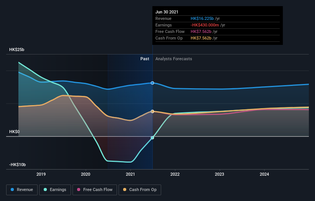Image resolution: width=315 pixels, height=201 pixels.
Task: Click the 2024 x-axis label
Action: pos(264,174)
